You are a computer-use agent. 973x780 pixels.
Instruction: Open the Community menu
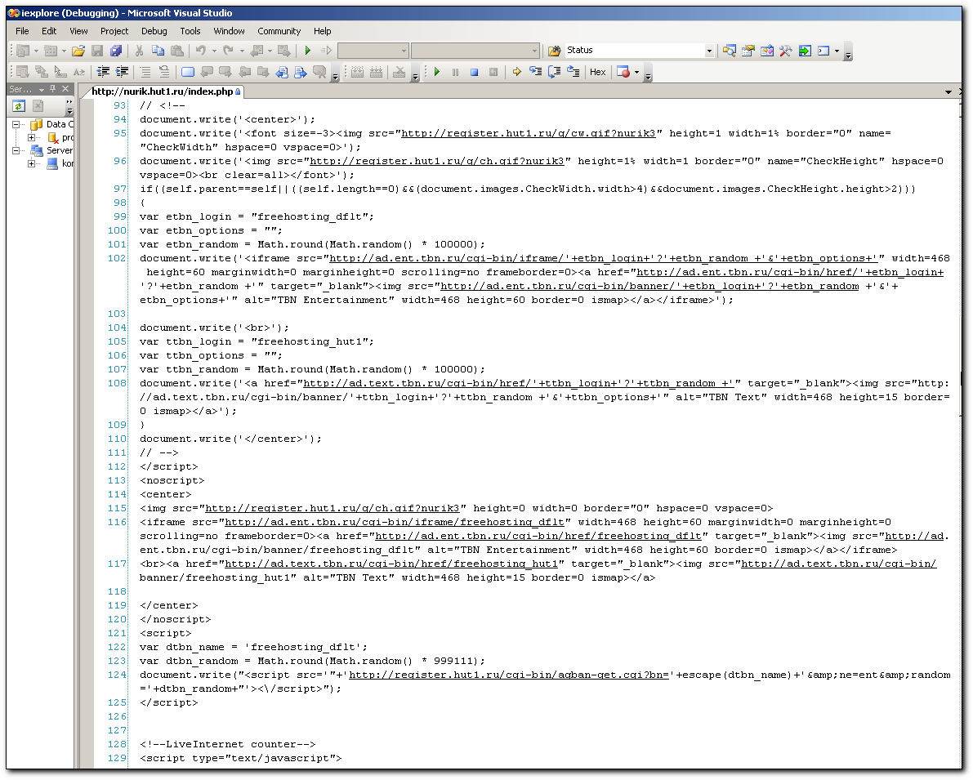[279, 31]
